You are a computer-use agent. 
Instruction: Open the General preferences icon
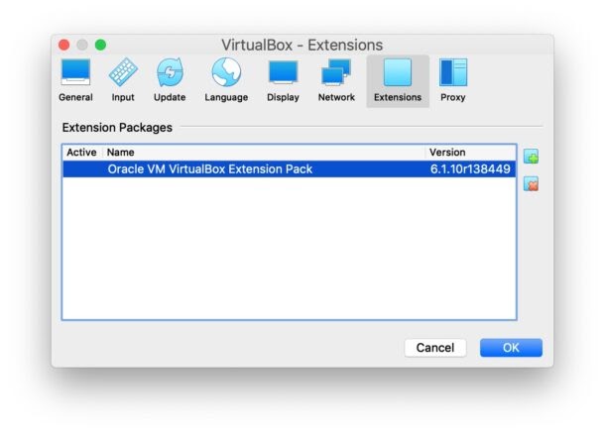point(75,80)
